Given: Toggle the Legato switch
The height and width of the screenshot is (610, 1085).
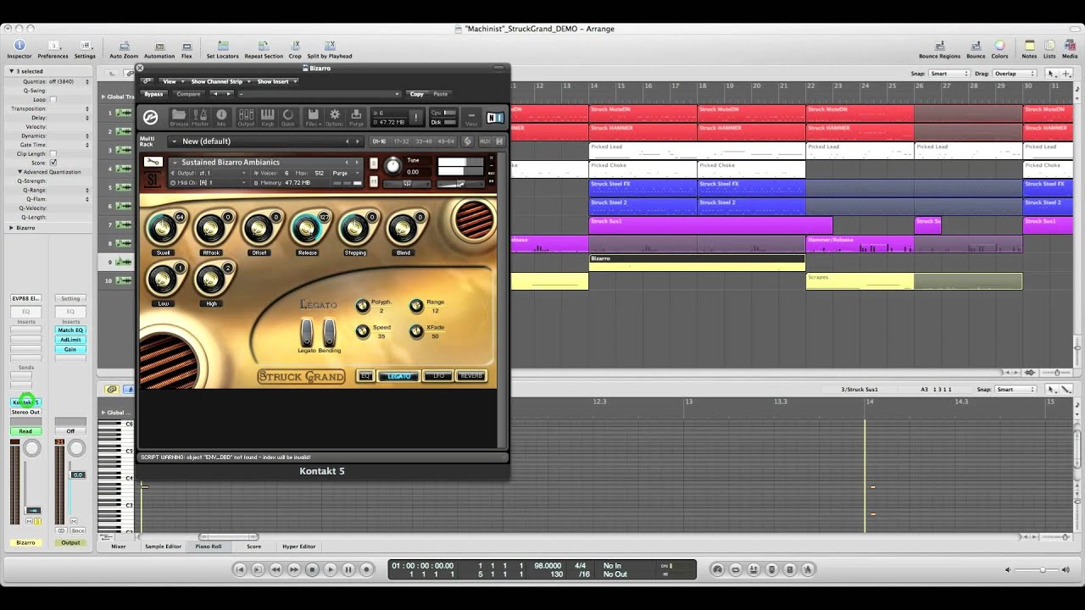Looking at the screenshot, I should (x=307, y=332).
